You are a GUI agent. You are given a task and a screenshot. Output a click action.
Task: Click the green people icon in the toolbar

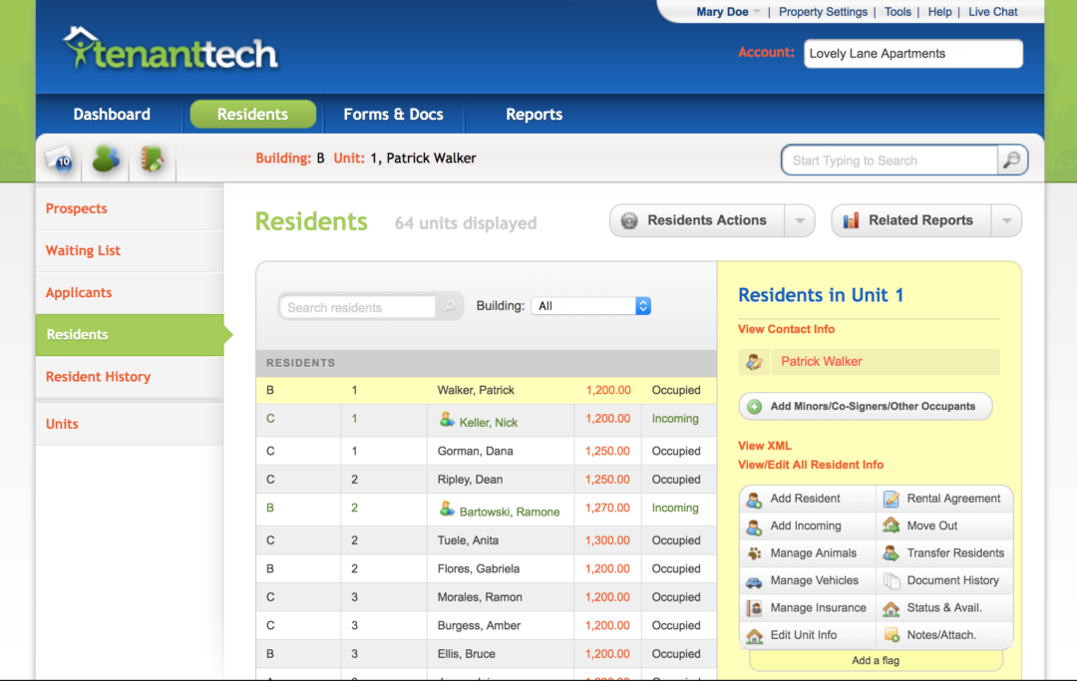click(105, 160)
